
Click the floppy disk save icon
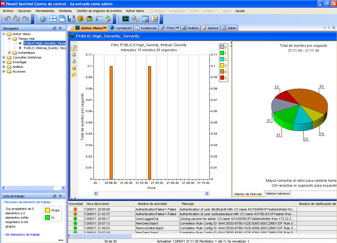pyautogui.click(x=71, y=19)
